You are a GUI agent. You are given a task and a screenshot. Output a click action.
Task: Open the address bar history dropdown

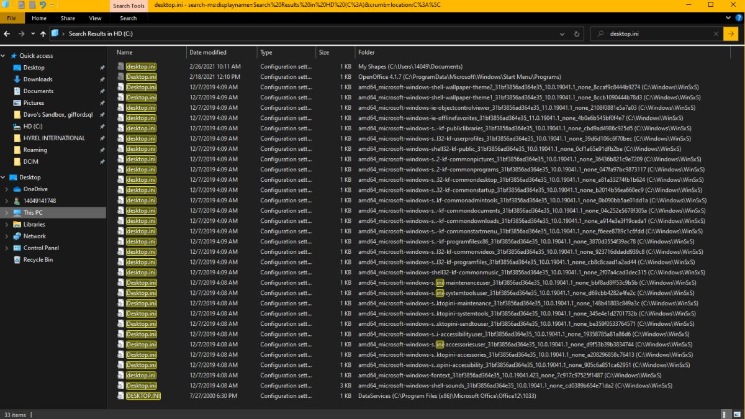(x=562, y=34)
